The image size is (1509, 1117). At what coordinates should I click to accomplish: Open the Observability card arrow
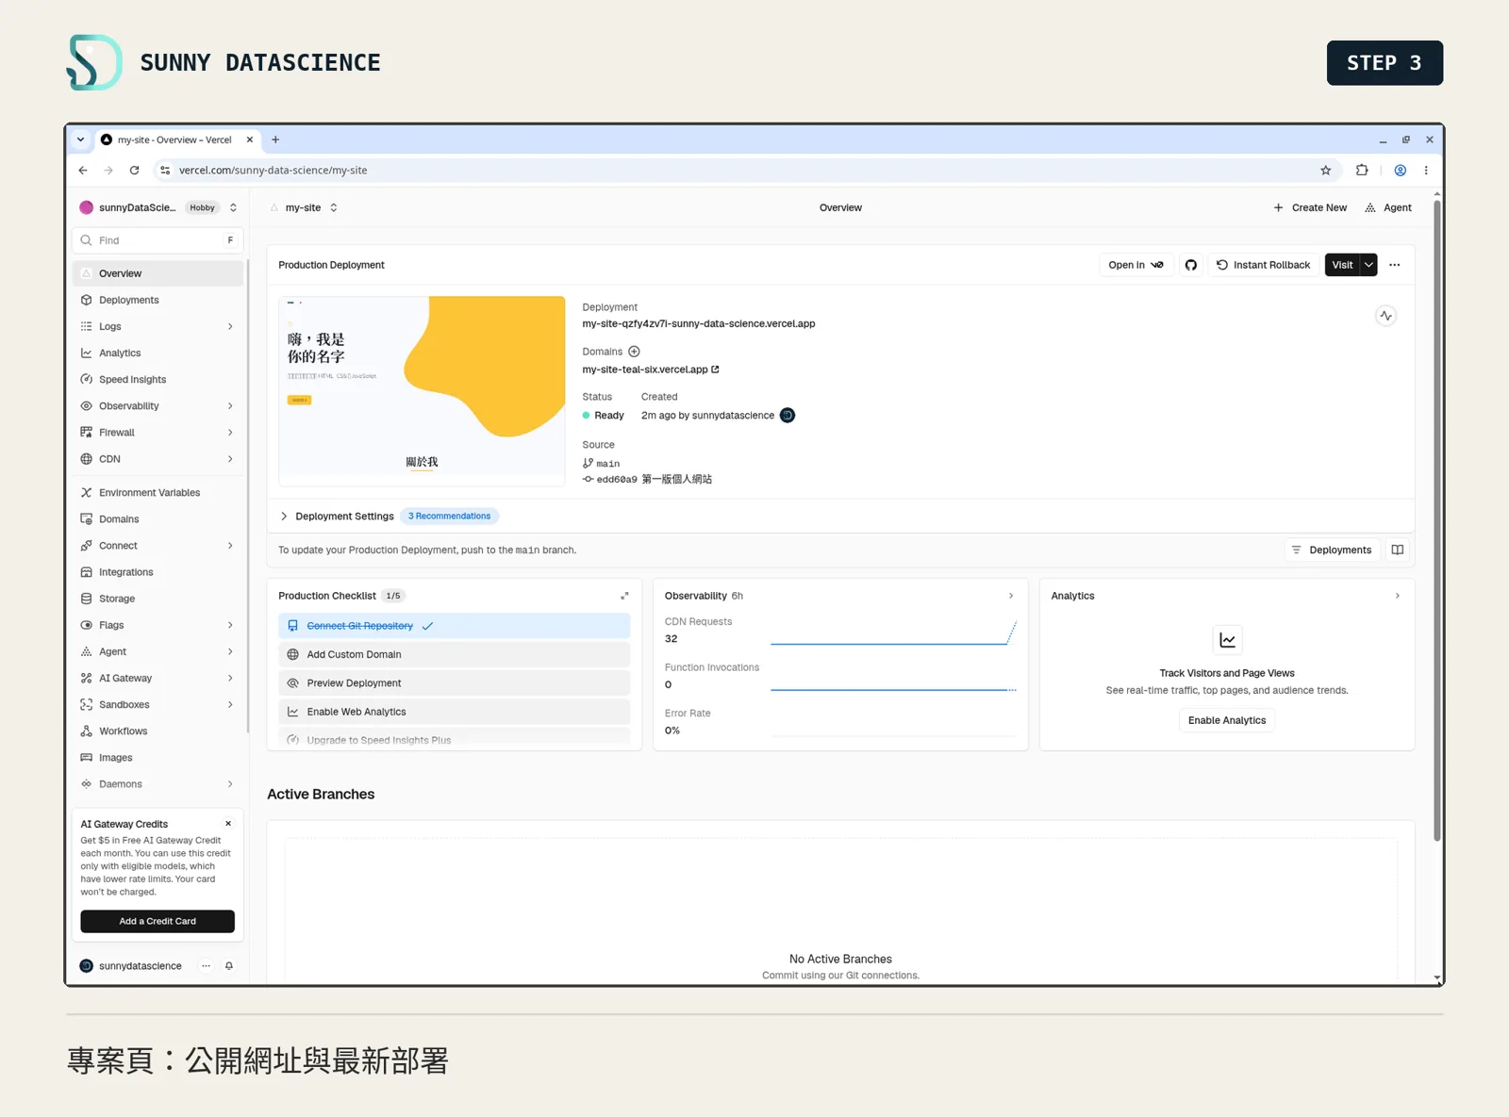(x=1011, y=596)
